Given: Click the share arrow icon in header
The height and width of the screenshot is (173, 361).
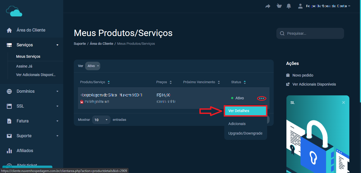Looking at the screenshot, I should coord(268,6).
